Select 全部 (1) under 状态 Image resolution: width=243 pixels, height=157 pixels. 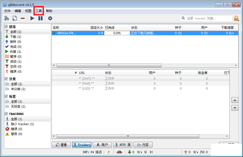pyautogui.click(x=27, y=32)
